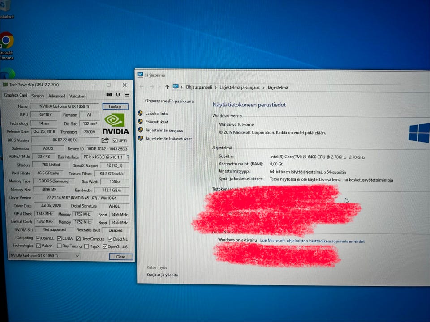
Task: Open Suojaus ja ylläpito link
Action: pos(162,275)
